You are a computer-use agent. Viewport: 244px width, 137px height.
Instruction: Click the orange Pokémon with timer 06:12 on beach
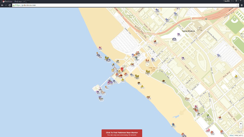click(149, 97)
